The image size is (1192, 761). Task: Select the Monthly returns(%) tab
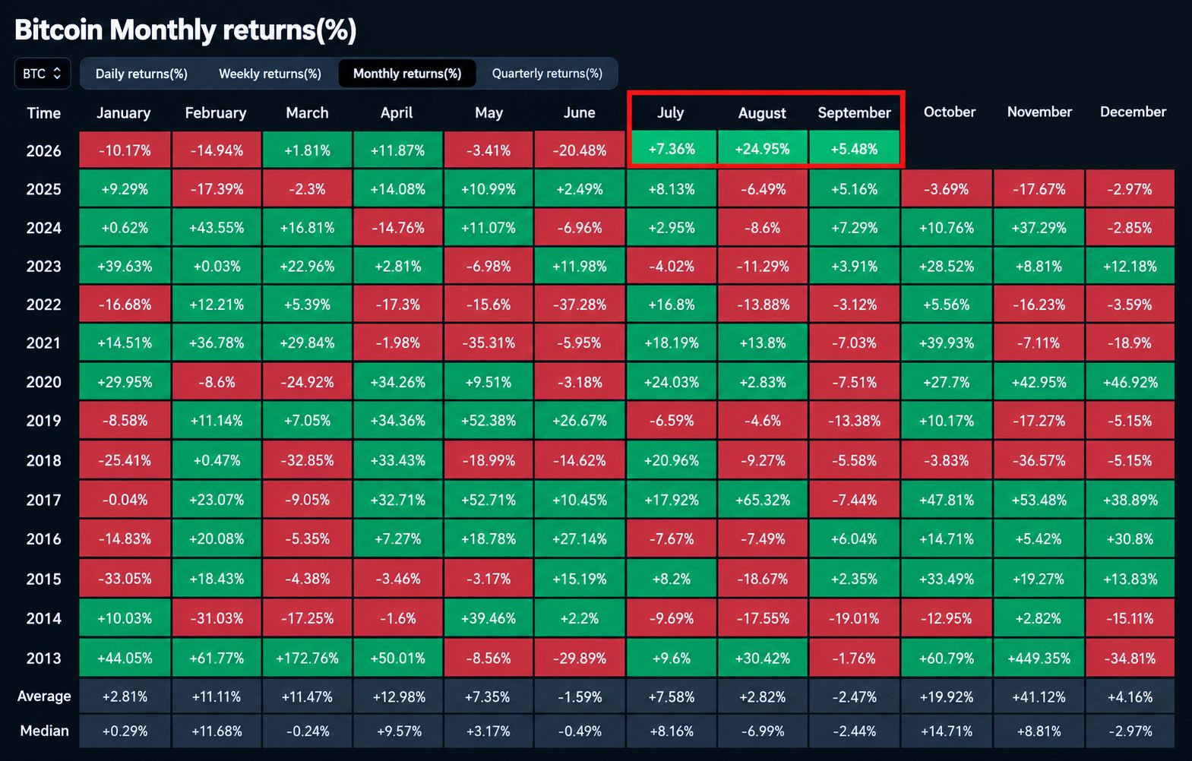click(x=407, y=74)
